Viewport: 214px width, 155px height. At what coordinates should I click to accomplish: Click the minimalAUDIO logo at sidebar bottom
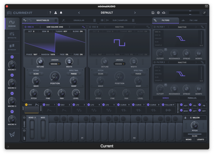[12, 135]
